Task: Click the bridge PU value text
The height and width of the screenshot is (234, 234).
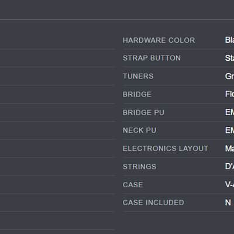Action: click(x=229, y=112)
